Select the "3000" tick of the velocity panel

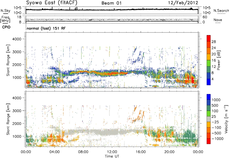[x=17, y=111]
